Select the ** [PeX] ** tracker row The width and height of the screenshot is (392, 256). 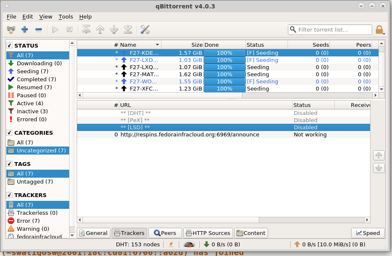pyautogui.click(x=223, y=120)
